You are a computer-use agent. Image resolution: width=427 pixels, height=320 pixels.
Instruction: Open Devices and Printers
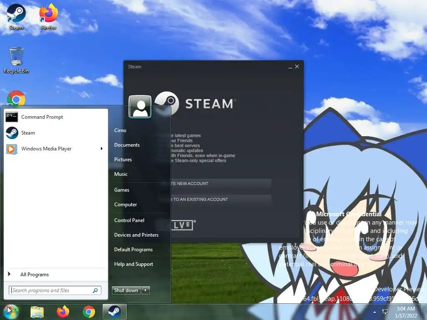point(136,235)
